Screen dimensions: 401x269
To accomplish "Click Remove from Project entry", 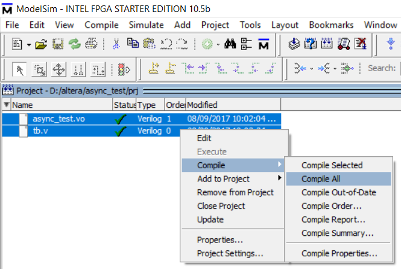I will (235, 192).
